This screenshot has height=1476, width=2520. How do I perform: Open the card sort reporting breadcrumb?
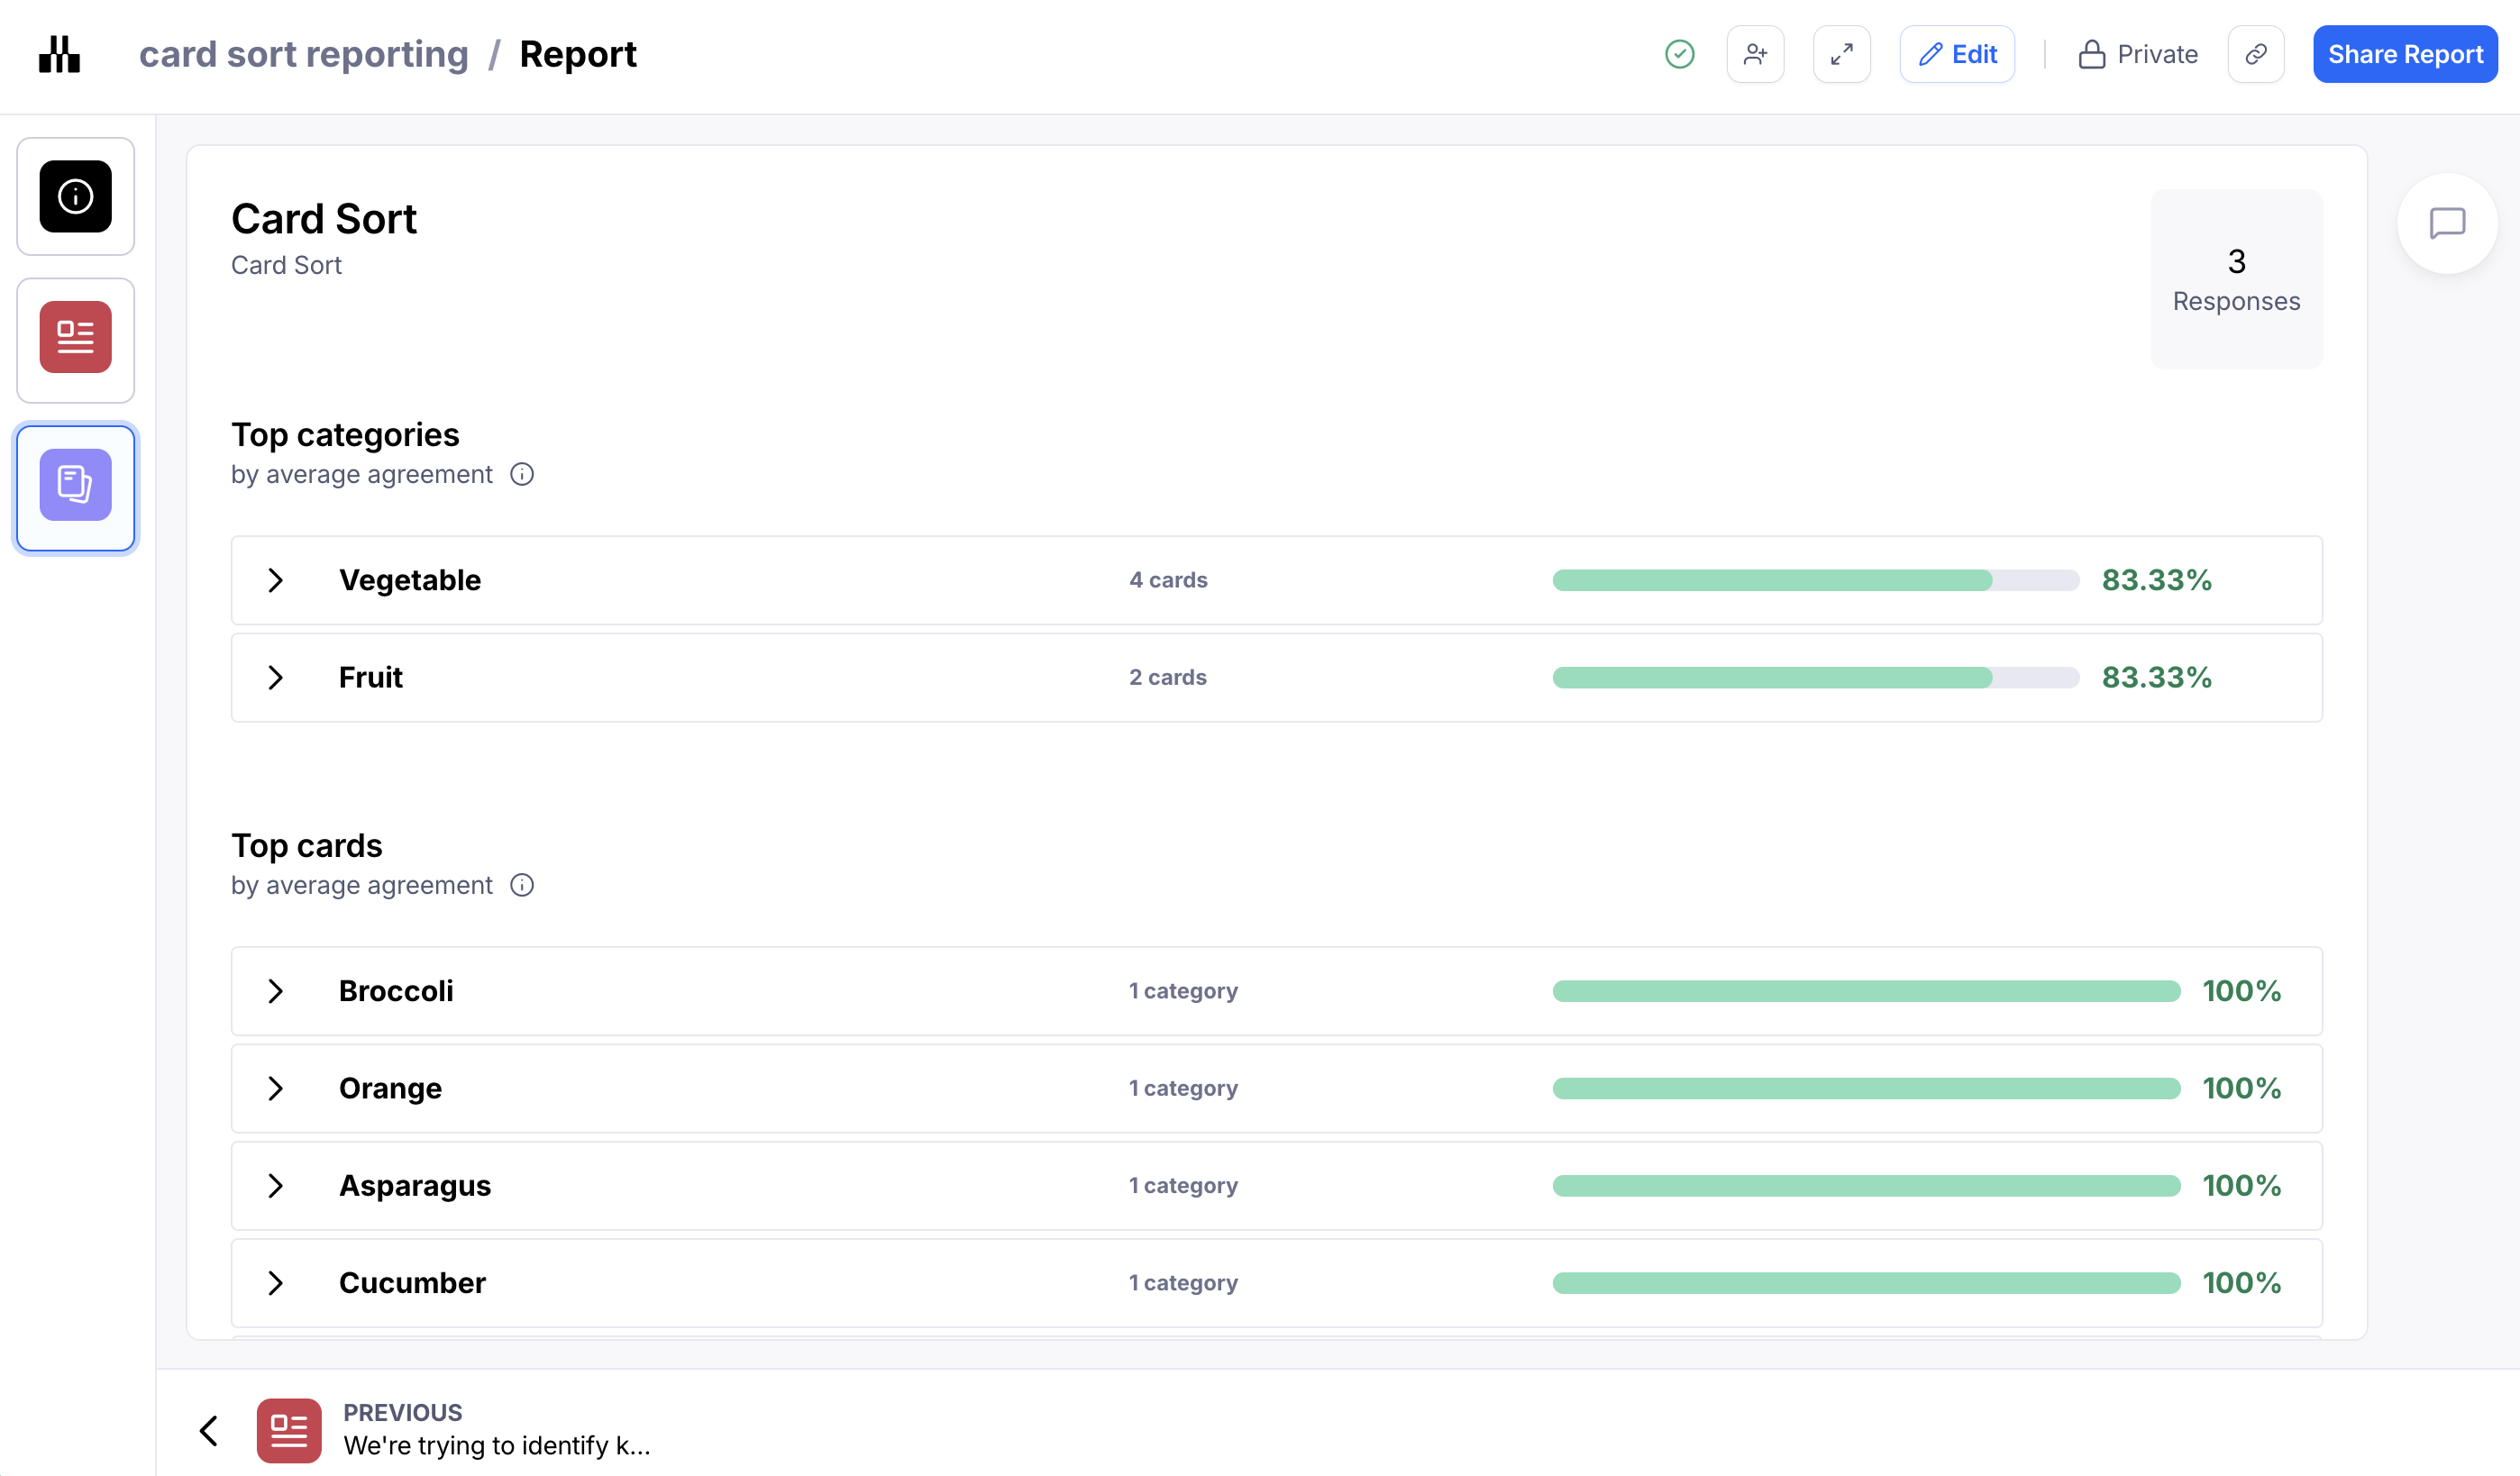tap(303, 54)
